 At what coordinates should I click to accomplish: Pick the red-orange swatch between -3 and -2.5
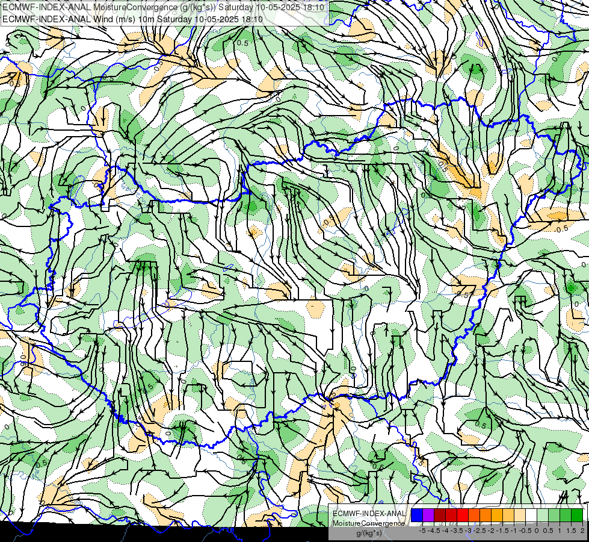pyautogui.click(x=474, y=515)
